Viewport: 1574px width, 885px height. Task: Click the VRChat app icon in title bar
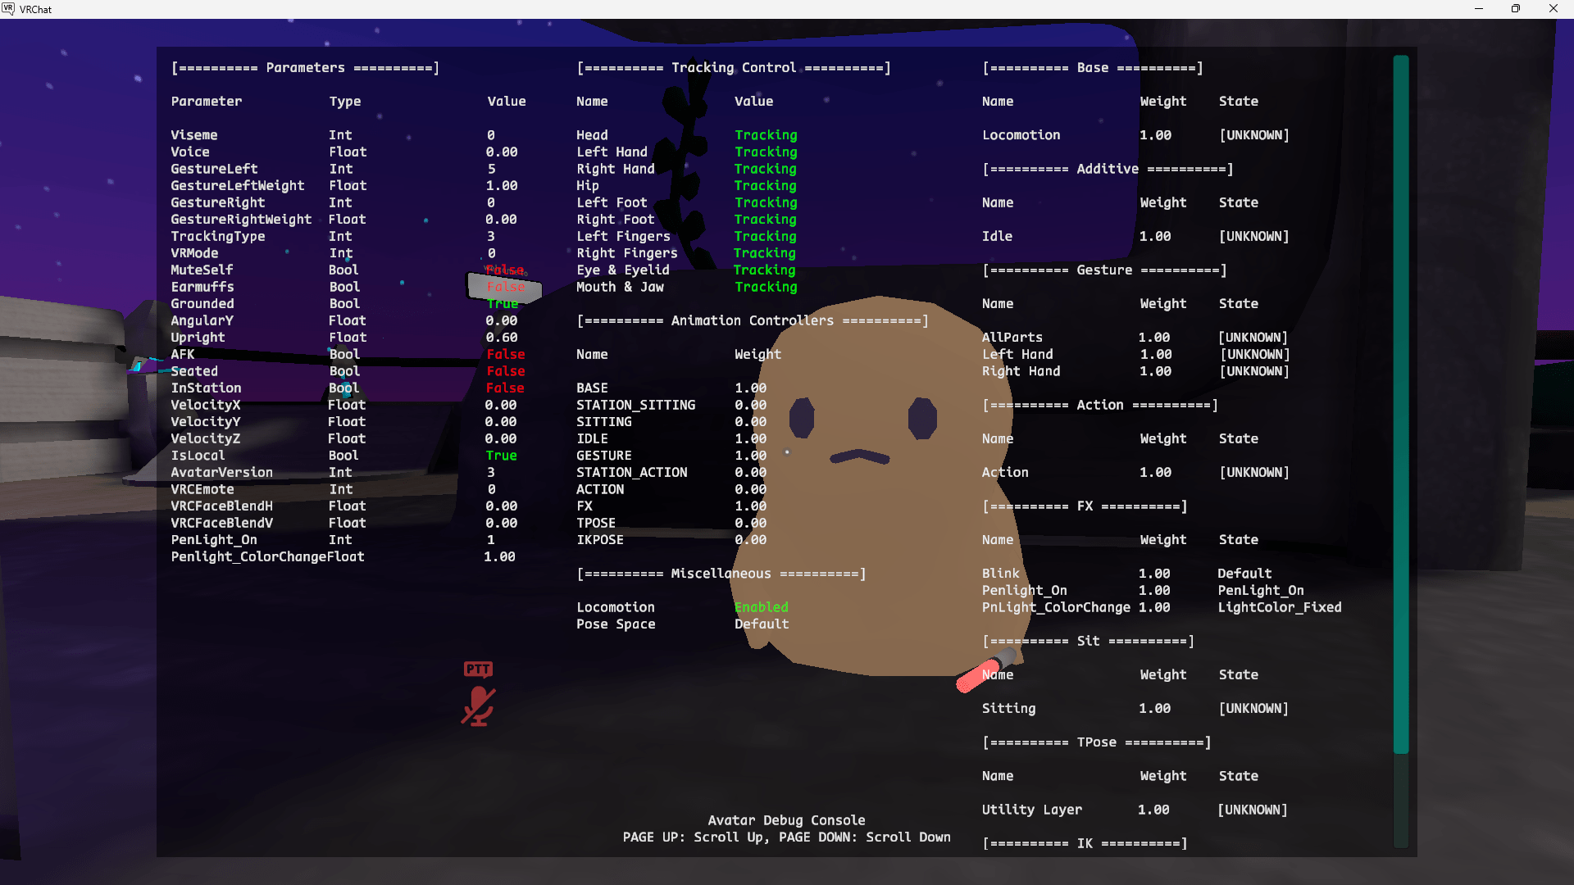[x=8, y=9]
